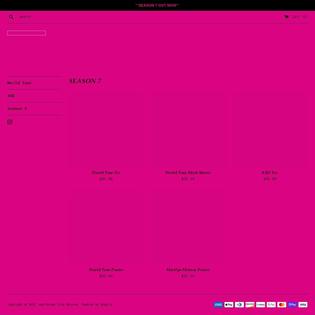Open the shopping cart icon
Screen dimensions: 315x315
tap(286, 17)
